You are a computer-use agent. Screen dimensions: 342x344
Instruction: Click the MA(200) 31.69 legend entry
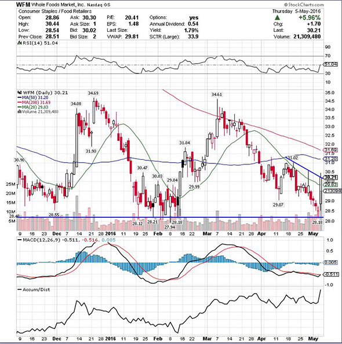34,103
